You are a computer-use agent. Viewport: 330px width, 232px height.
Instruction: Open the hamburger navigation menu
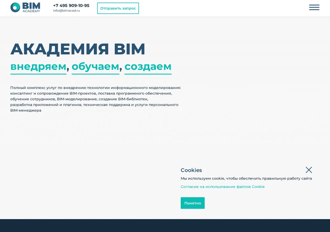click(314, 7)
